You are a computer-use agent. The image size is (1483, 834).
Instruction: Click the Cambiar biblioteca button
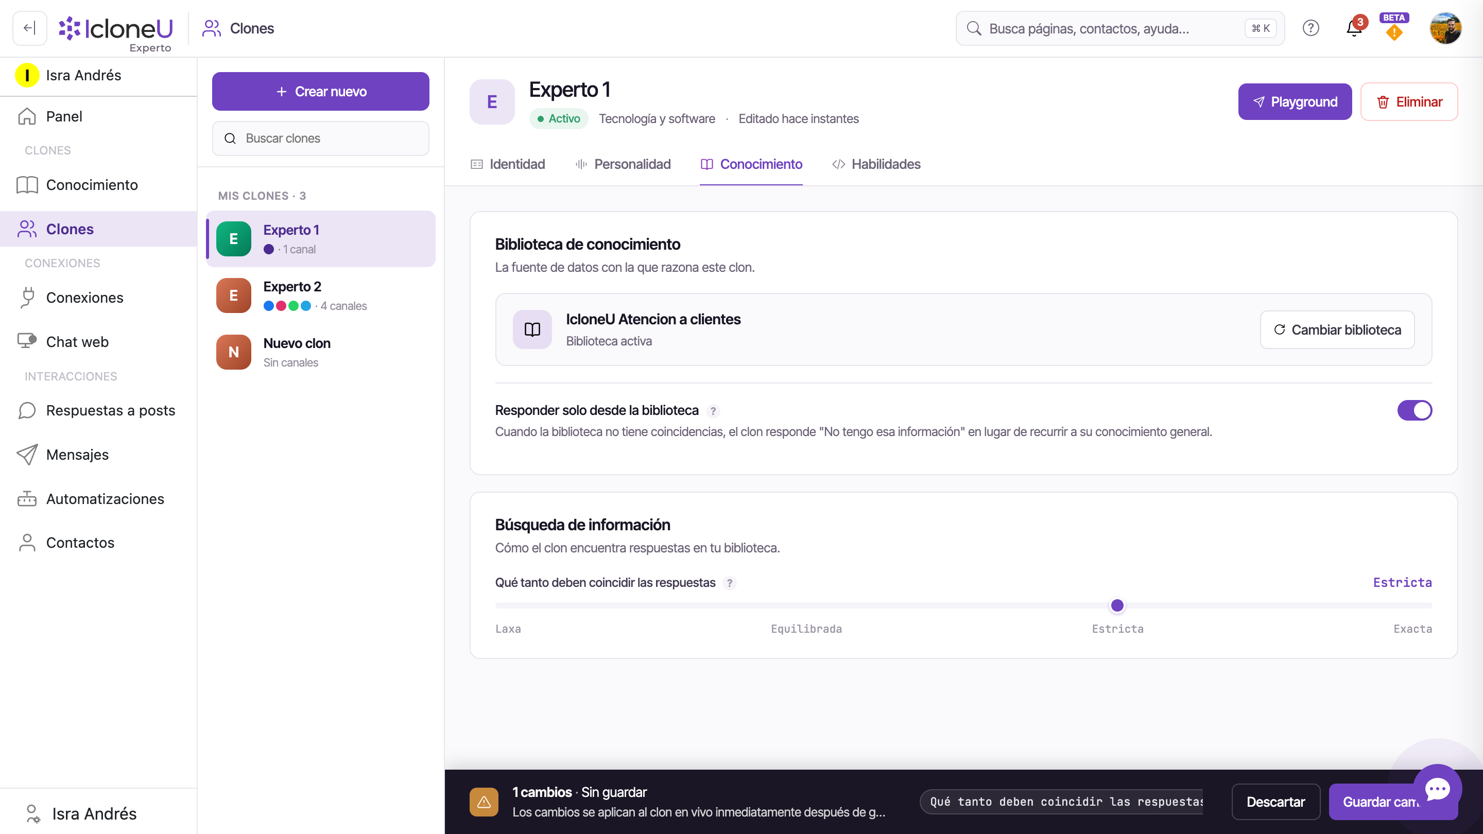click(1337, 330)
